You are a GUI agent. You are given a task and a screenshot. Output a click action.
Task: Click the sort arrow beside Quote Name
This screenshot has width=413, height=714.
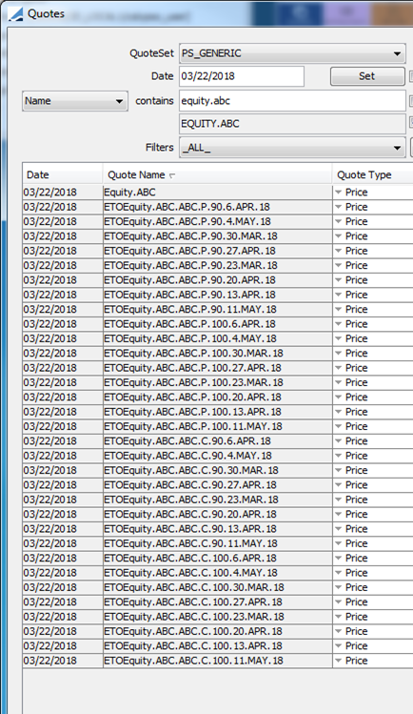172,175
